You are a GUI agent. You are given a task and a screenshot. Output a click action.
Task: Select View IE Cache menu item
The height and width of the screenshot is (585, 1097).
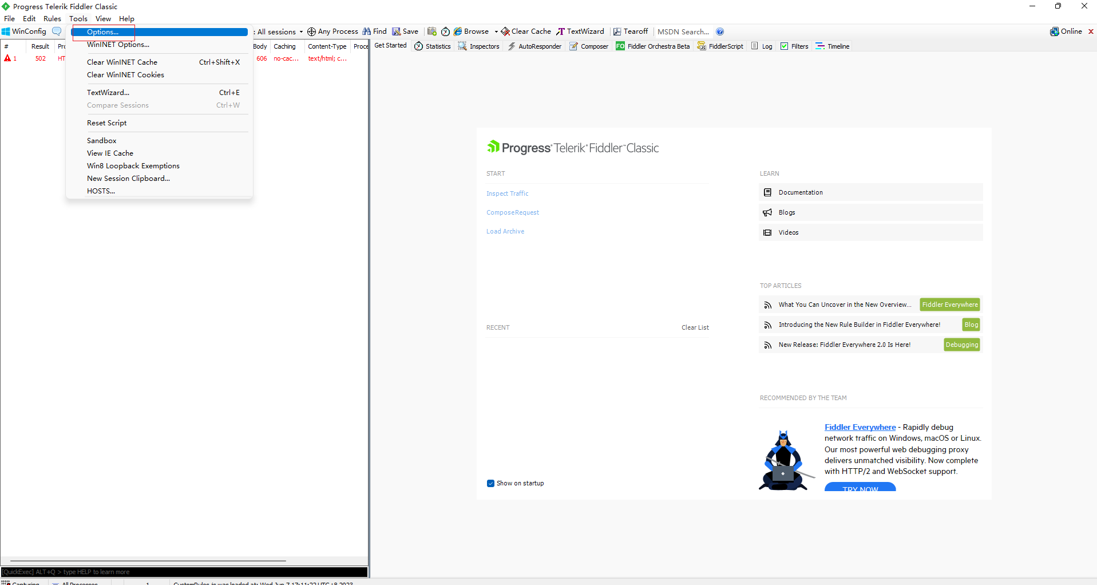pyautogui.click(x=159, y=153)
